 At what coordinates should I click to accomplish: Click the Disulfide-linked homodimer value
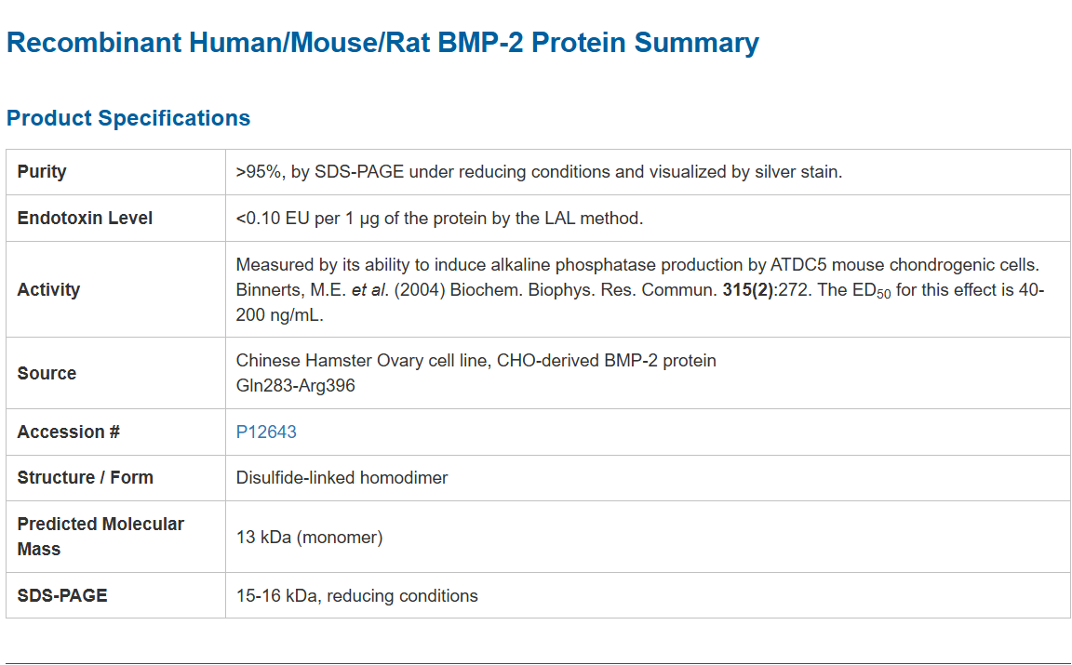[x=342, y=477]
